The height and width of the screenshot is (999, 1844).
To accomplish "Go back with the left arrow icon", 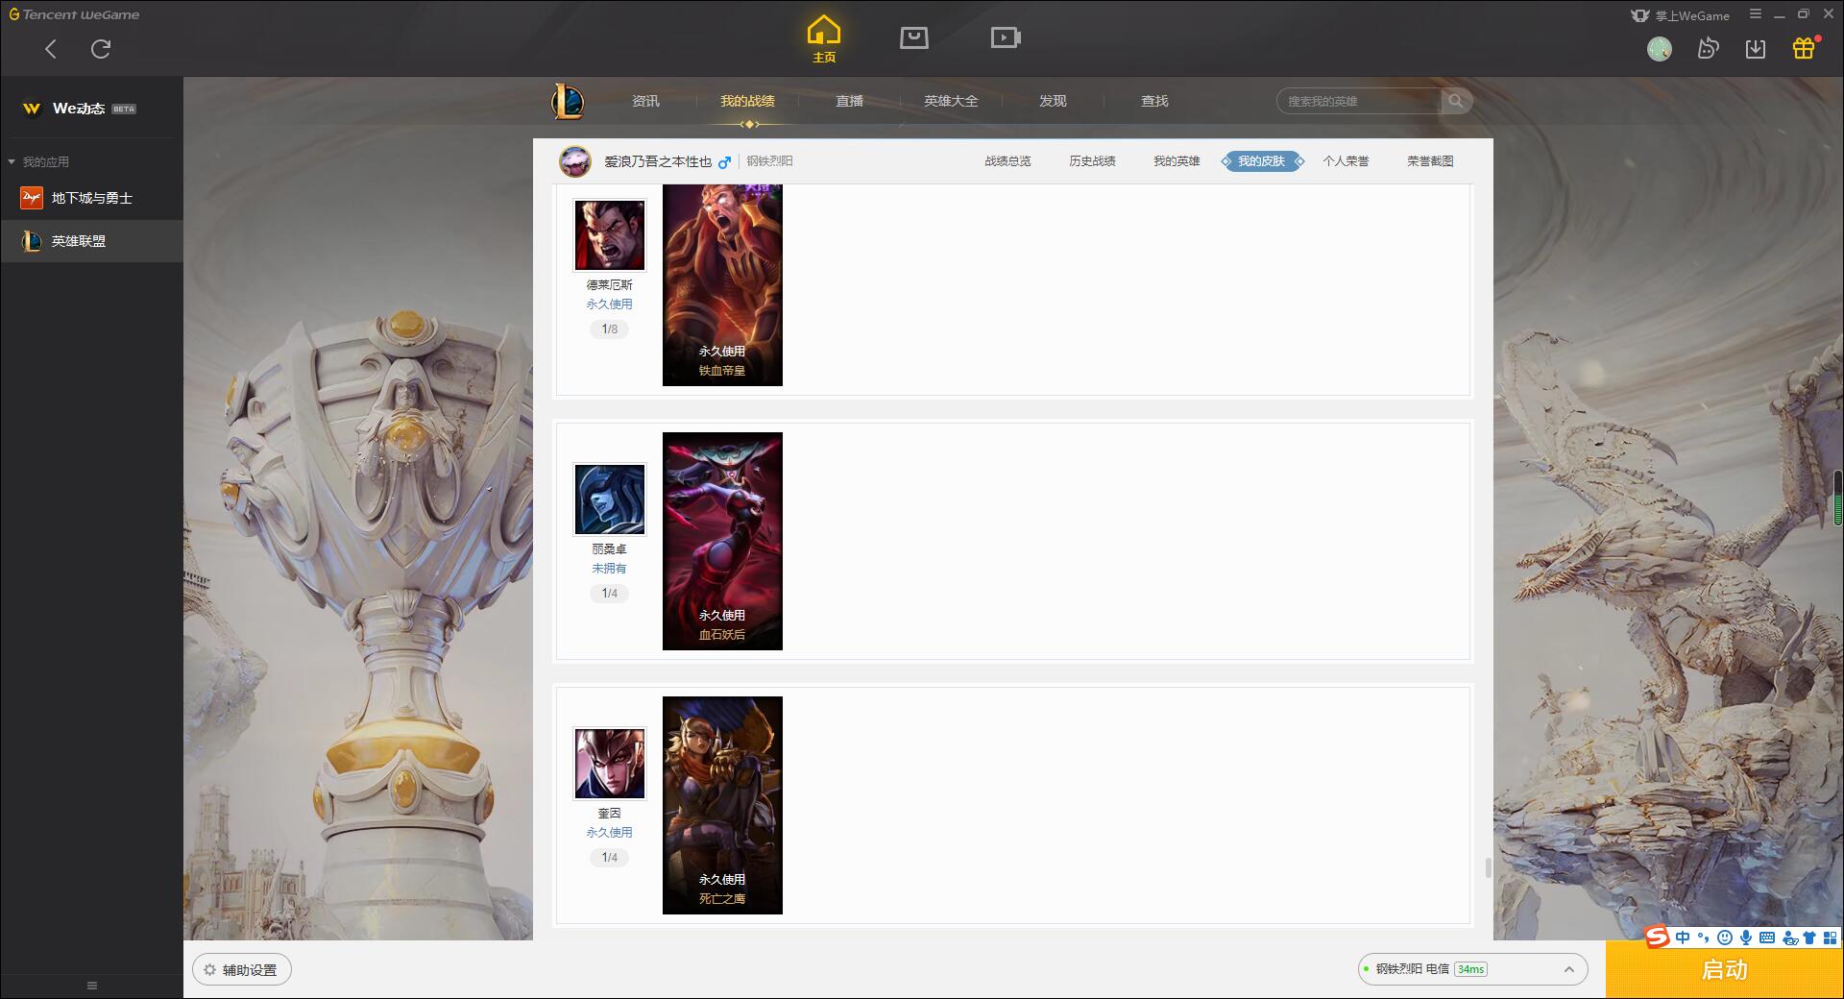I will [51, 49].
